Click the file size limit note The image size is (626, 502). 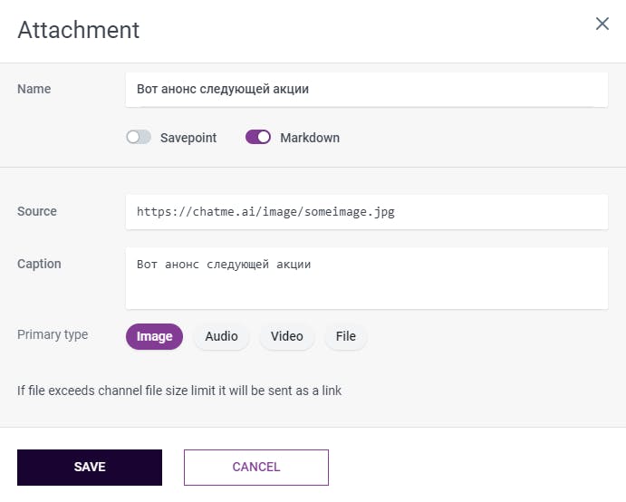click(x=179, y=391)
